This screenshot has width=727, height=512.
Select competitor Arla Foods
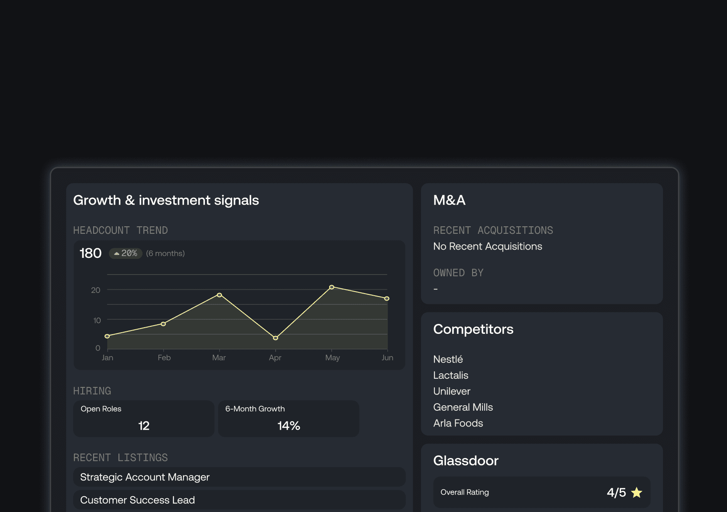click(458, 423)
